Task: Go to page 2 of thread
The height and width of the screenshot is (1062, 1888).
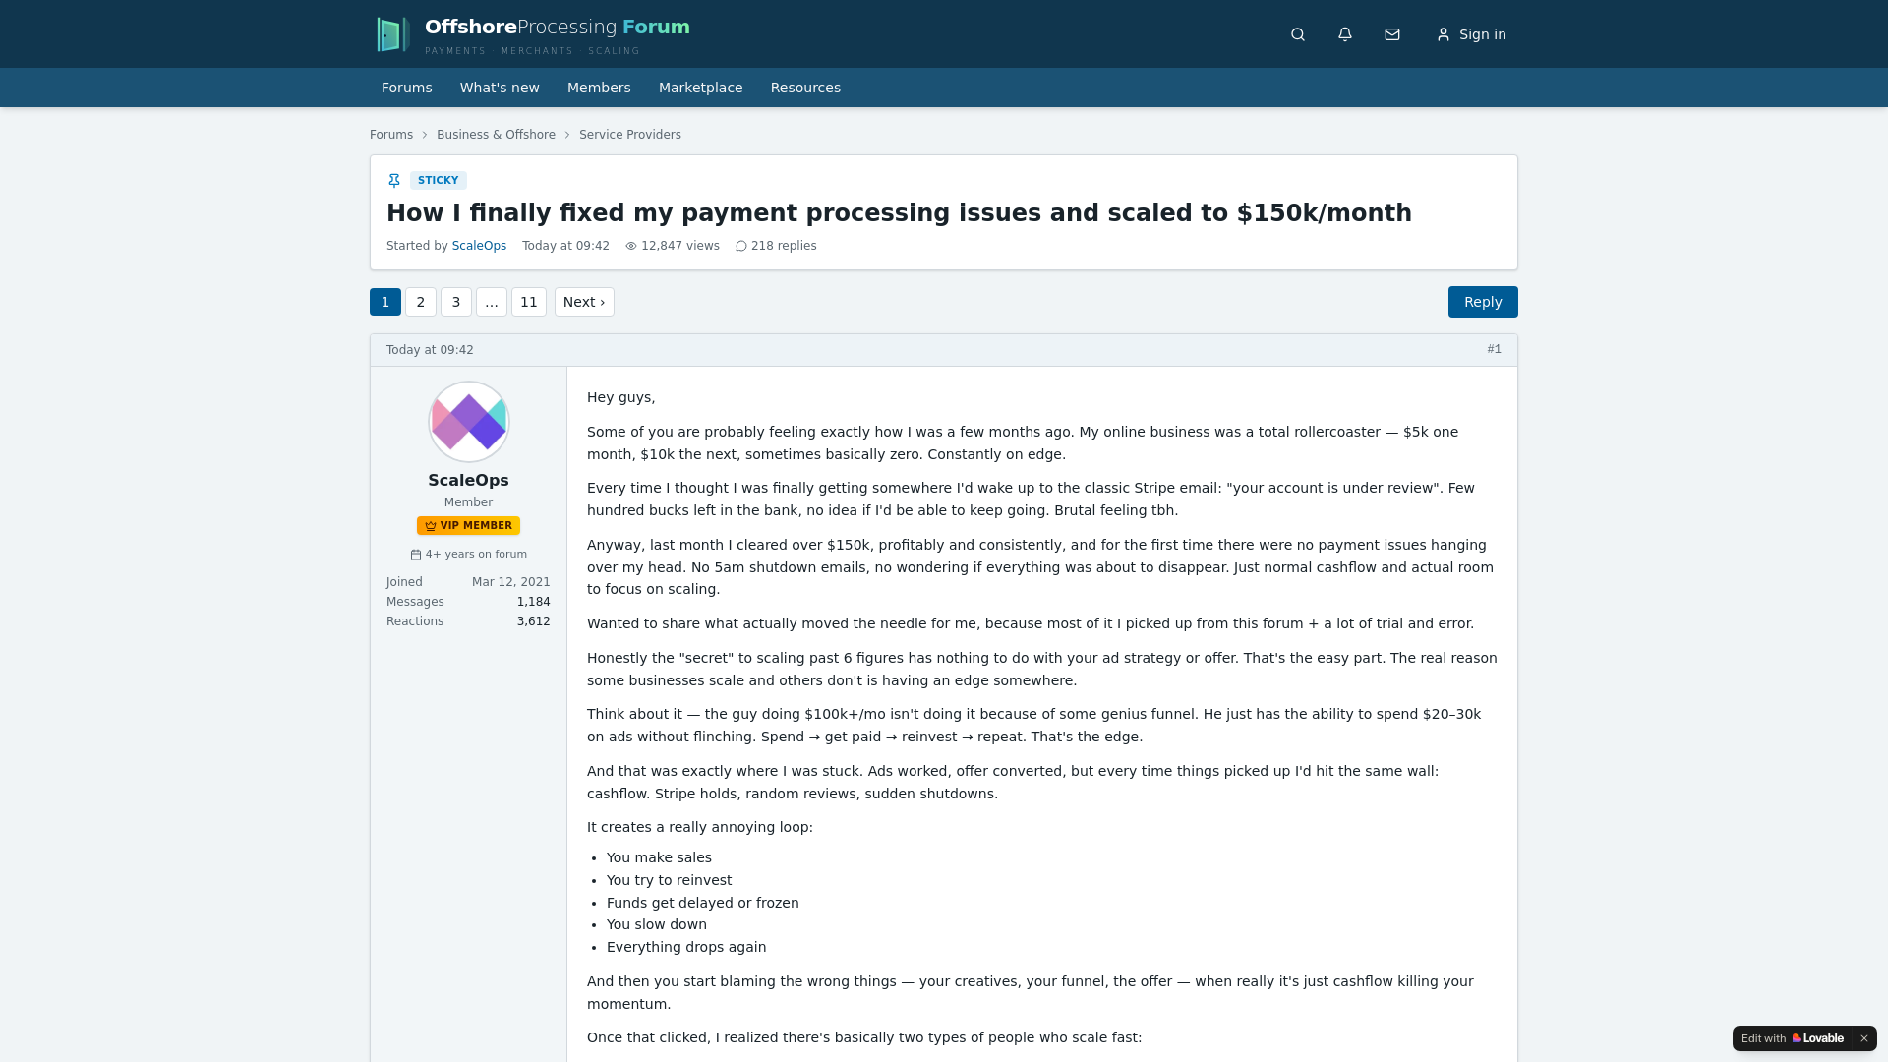Action: (x=421, y=302)
